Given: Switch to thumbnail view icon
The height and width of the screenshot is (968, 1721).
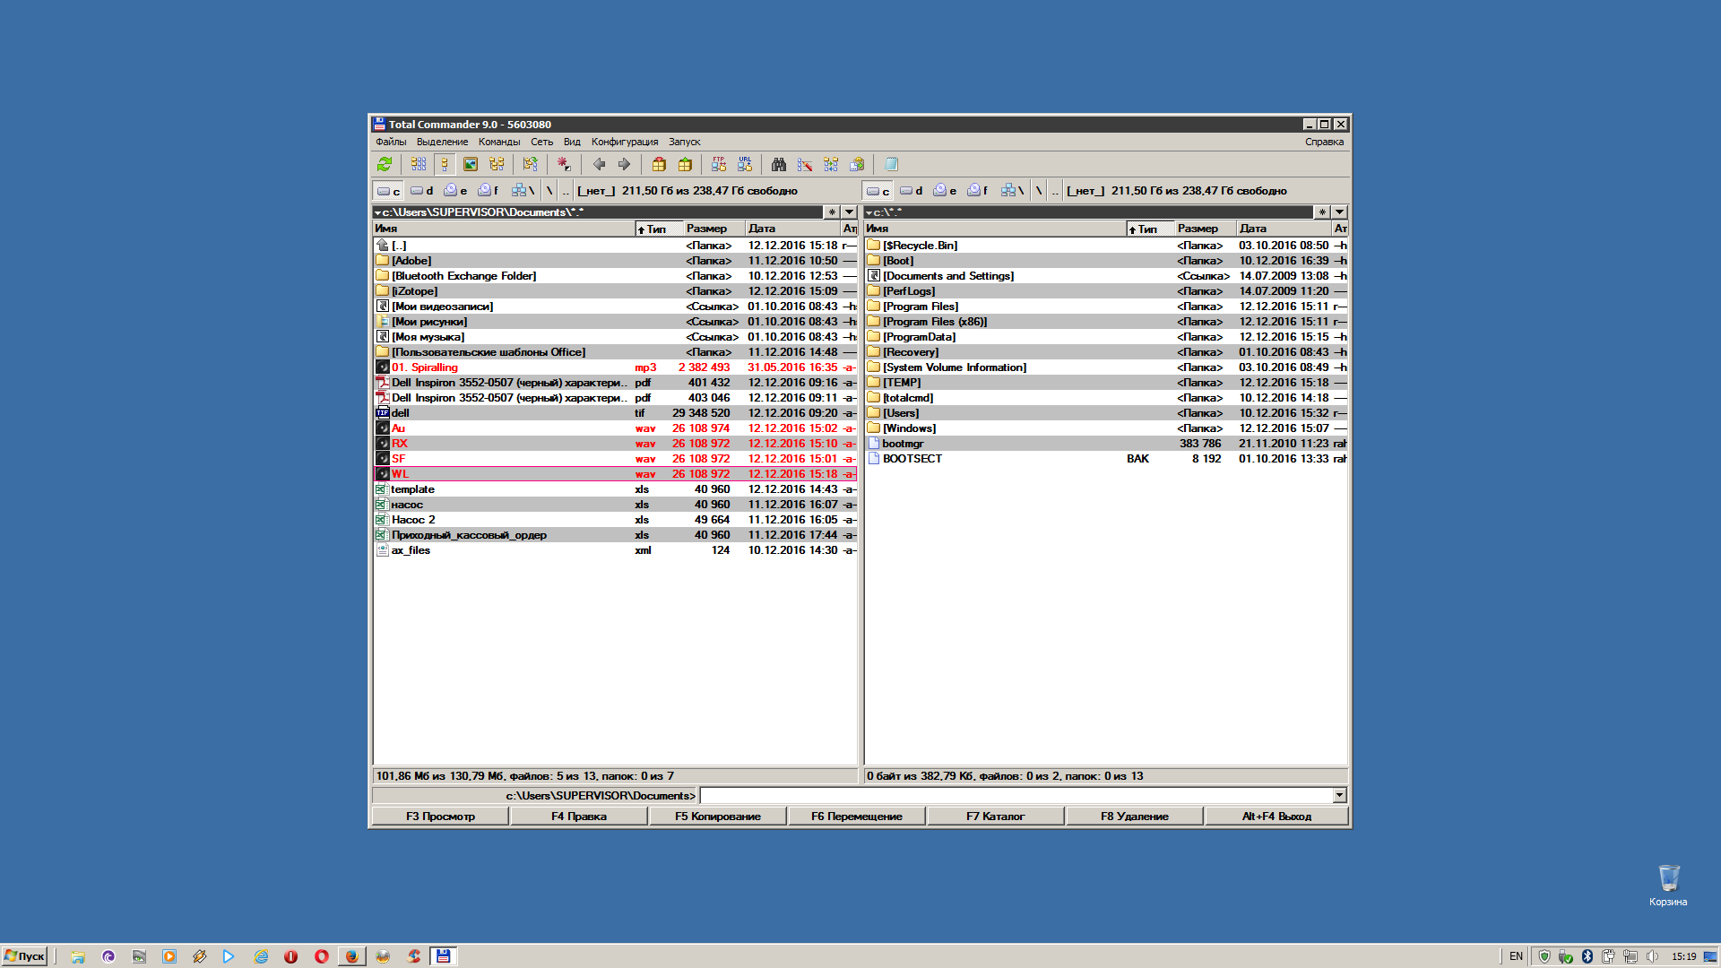Looking at the screenshot, I should (x=471, y=164).
